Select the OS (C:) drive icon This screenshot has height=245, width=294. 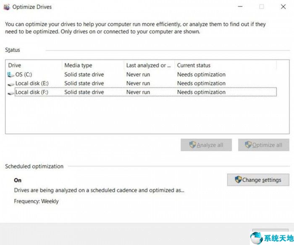[10, 75]
